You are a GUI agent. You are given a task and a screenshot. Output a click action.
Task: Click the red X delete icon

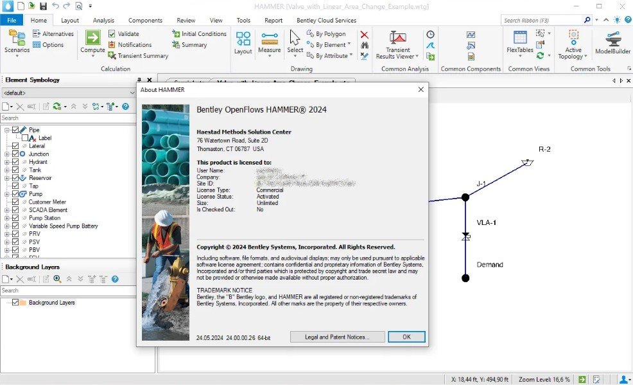point(364,35)
